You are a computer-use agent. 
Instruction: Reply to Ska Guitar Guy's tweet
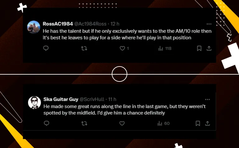pos(46,123)
